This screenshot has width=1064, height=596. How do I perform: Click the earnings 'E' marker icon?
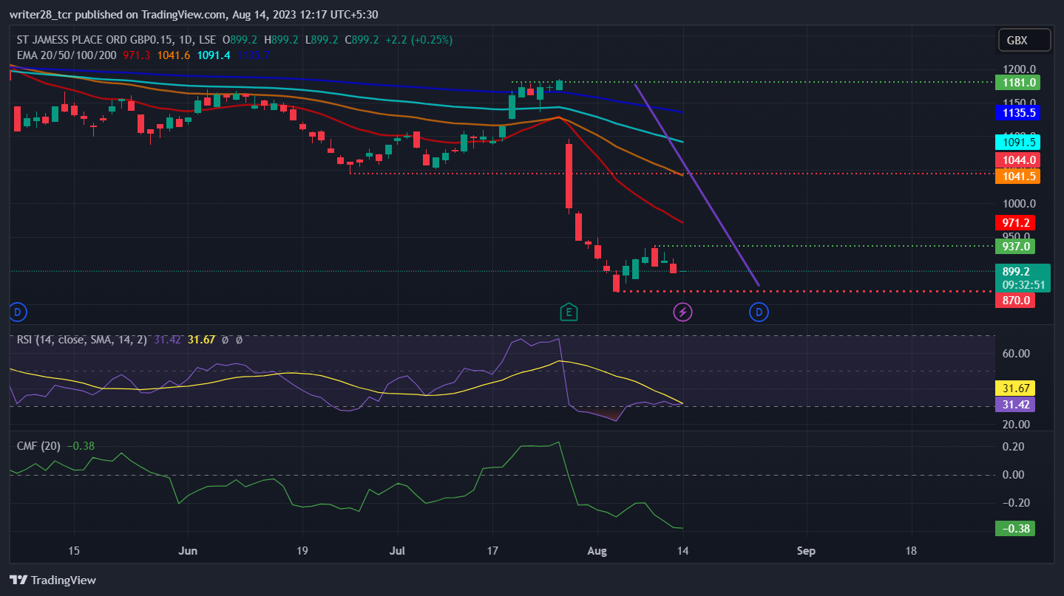coord(569,312)
